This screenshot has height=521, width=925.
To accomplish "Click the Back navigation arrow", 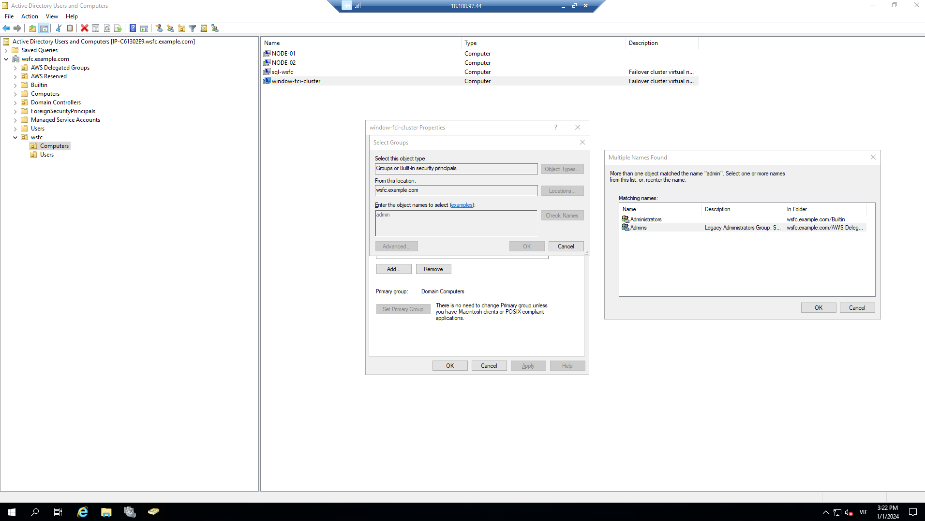I will click(x=6, y=28).
